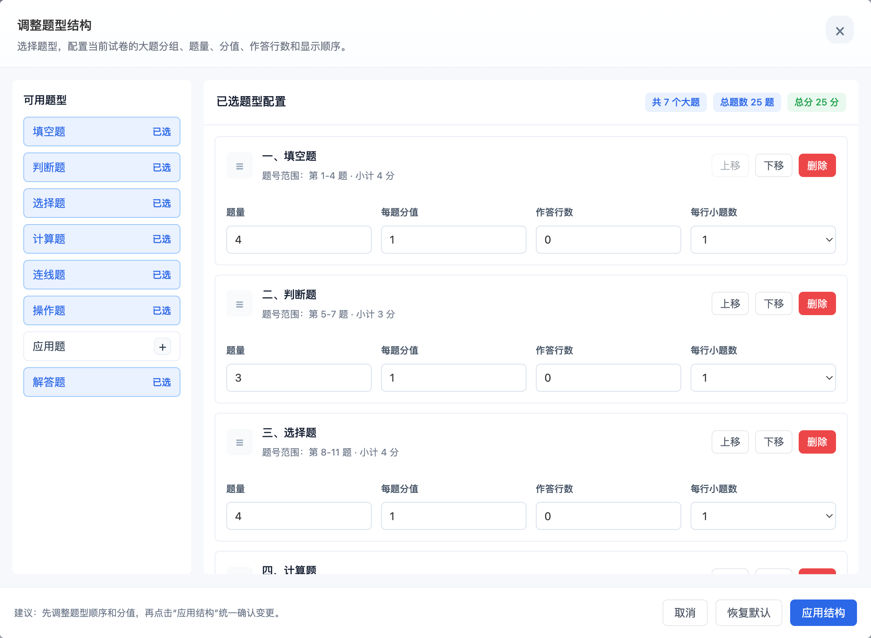This screenshot has width=871, height=638.
Task: Click the 总分 25 分 badge
Action: [x=817, y=102]
